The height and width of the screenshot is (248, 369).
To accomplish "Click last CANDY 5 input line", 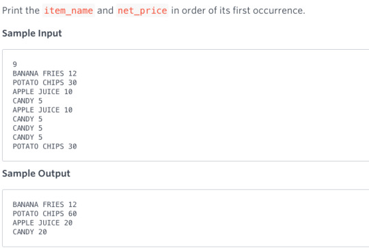I will coord(27,137).
